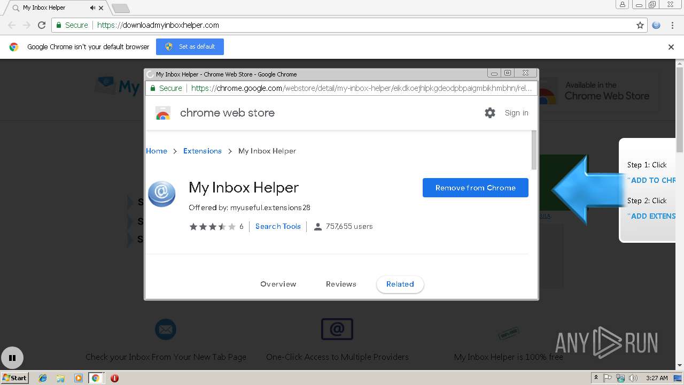Click the network icon in system tray
The height and width of the screenshot is (385, 684).
(x=620, y=378)
